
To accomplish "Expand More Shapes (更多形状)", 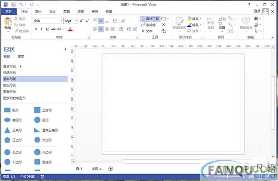I will click(13, 66).
